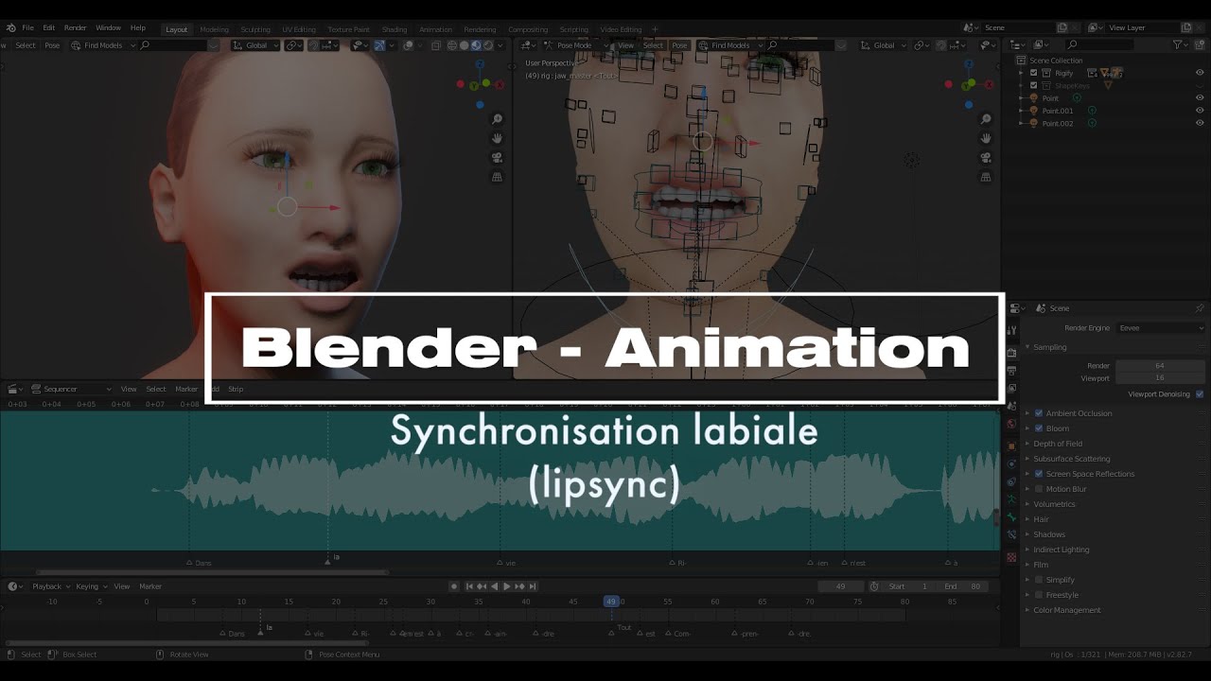The height and width of the screenshot is (681, 1211).
Task: Disable the Bloom checkbox
Action: (x=1039, y=428)
